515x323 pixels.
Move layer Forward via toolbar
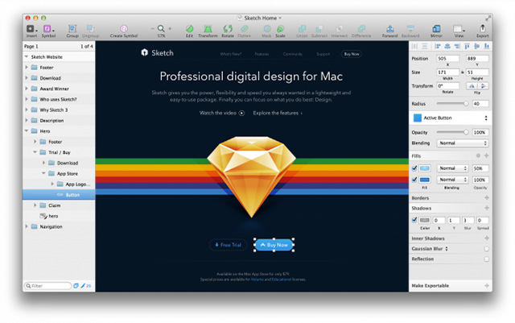(389, 29)
